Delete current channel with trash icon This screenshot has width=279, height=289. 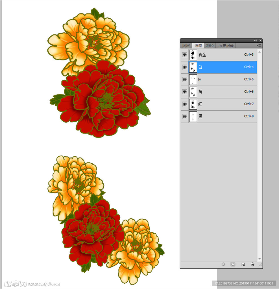[252, 264]
